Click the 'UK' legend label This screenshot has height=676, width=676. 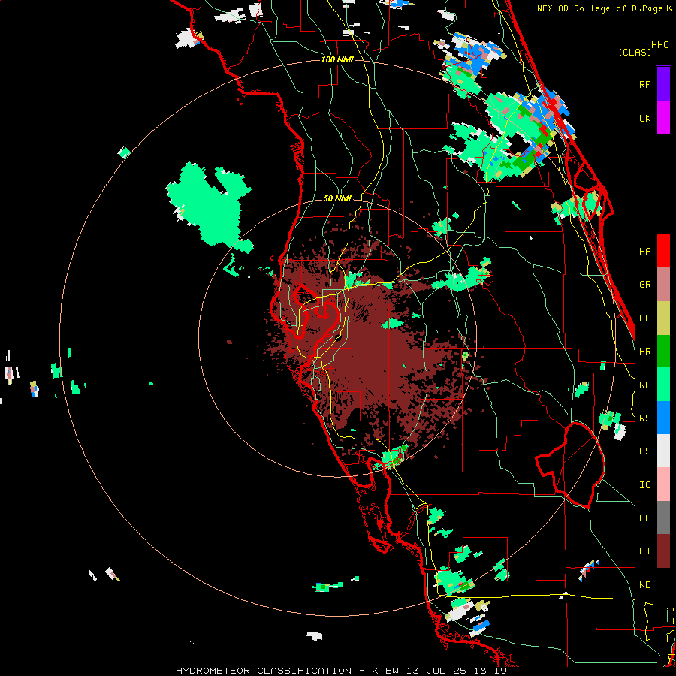coord(644,118)
